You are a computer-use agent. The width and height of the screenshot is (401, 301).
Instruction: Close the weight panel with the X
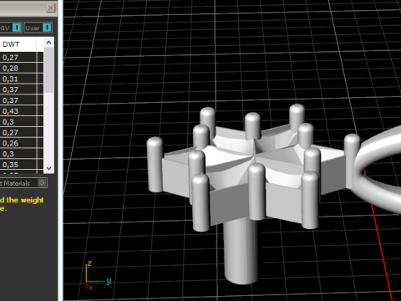[51, 8]
